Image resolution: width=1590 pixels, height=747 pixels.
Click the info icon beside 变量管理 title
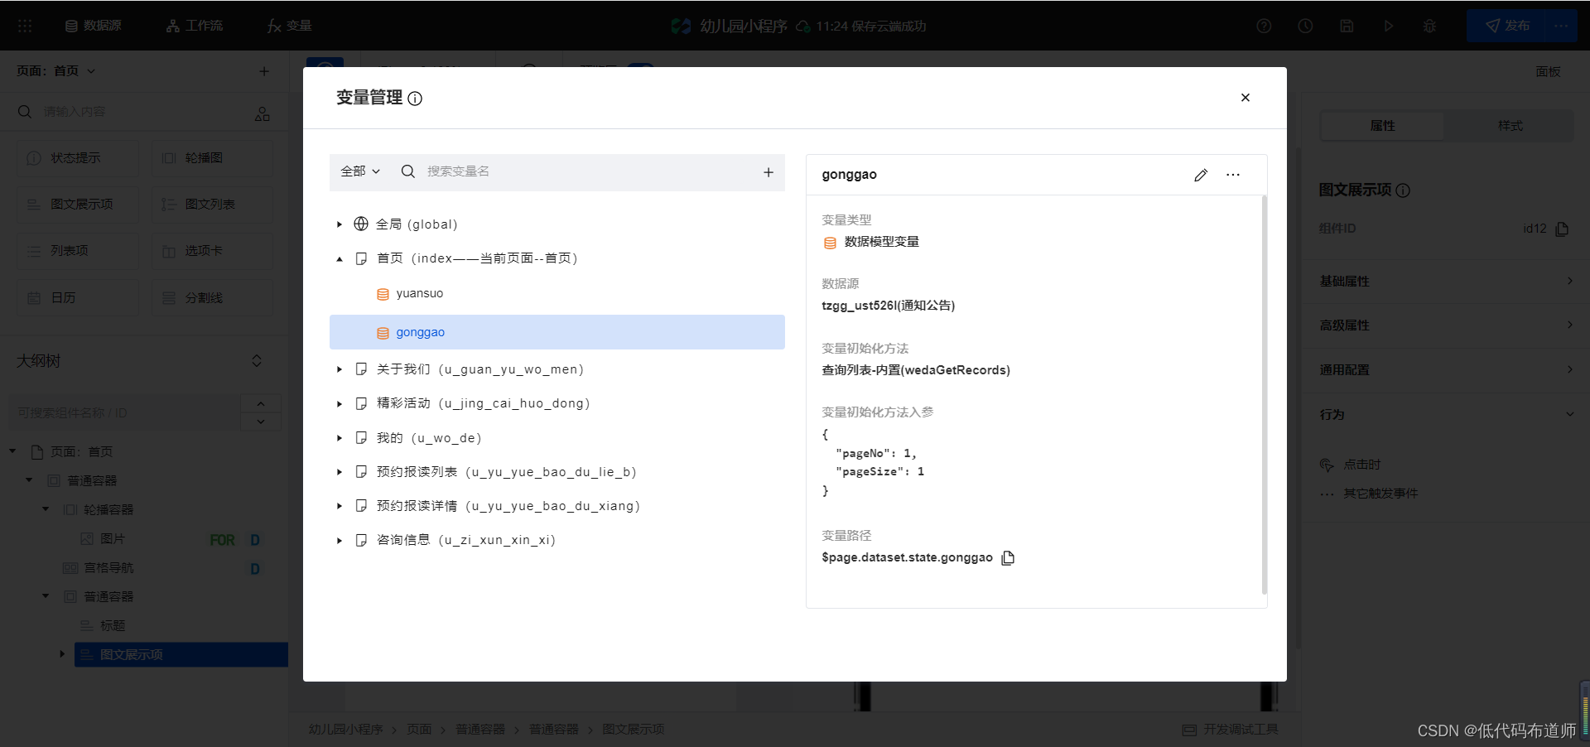415,99
